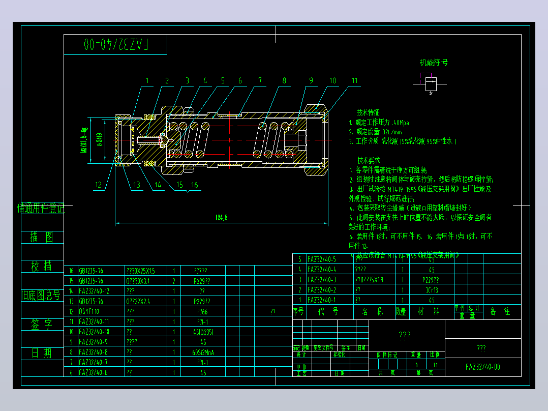Click part balloon number 14
548x411 pixels.
point(158,185)
